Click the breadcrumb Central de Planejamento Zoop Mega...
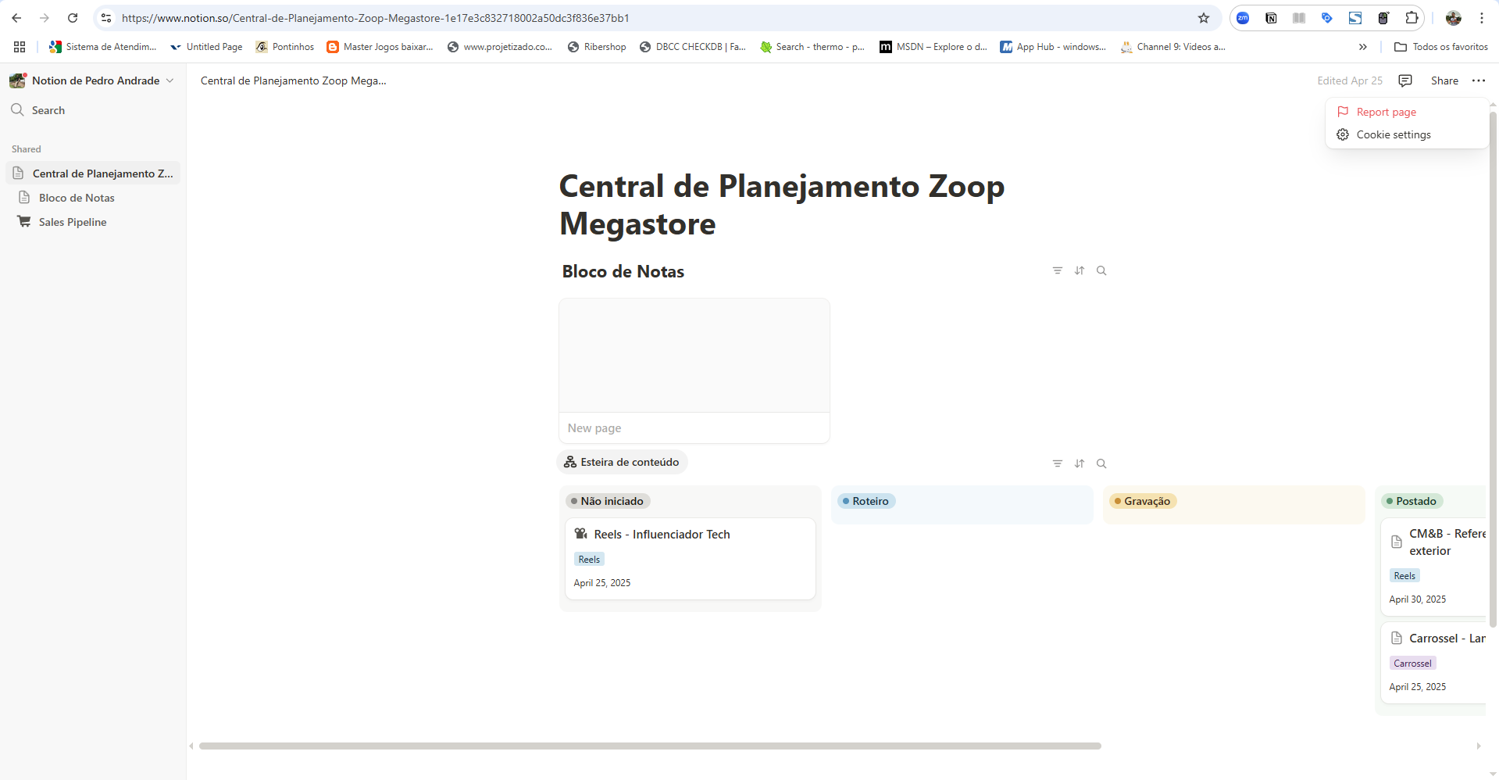Image resolution: width=1499 pixels, height=780 pixels. tap(293, 81)
